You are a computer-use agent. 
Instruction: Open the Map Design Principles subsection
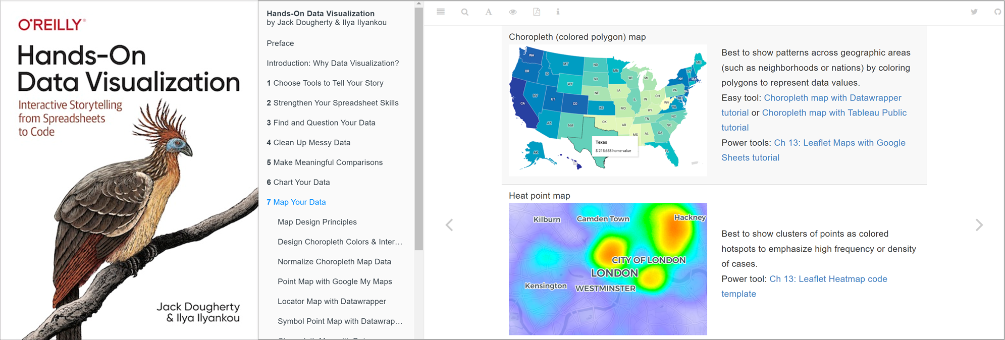pos(317,222)
